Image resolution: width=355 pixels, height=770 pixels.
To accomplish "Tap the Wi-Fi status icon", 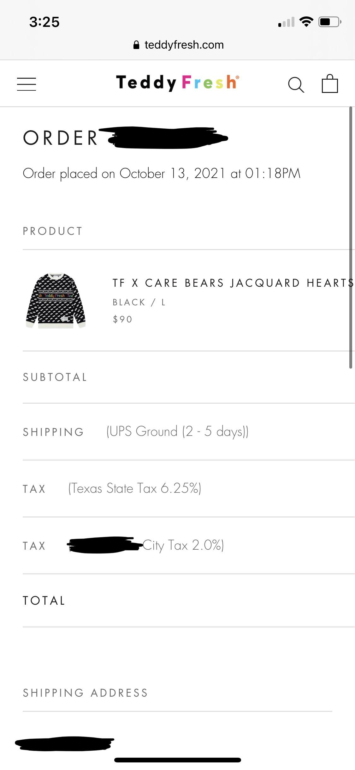I will [306, 22].
